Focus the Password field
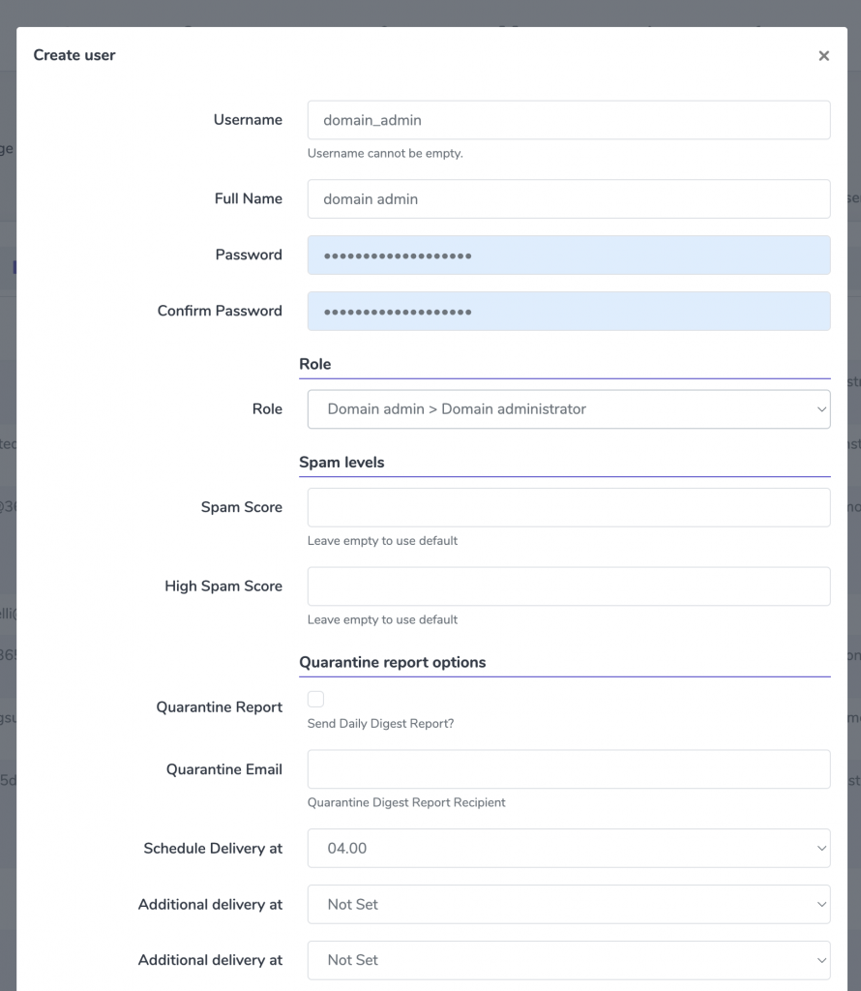The image size is (861, 991). [x=569, y=255]
